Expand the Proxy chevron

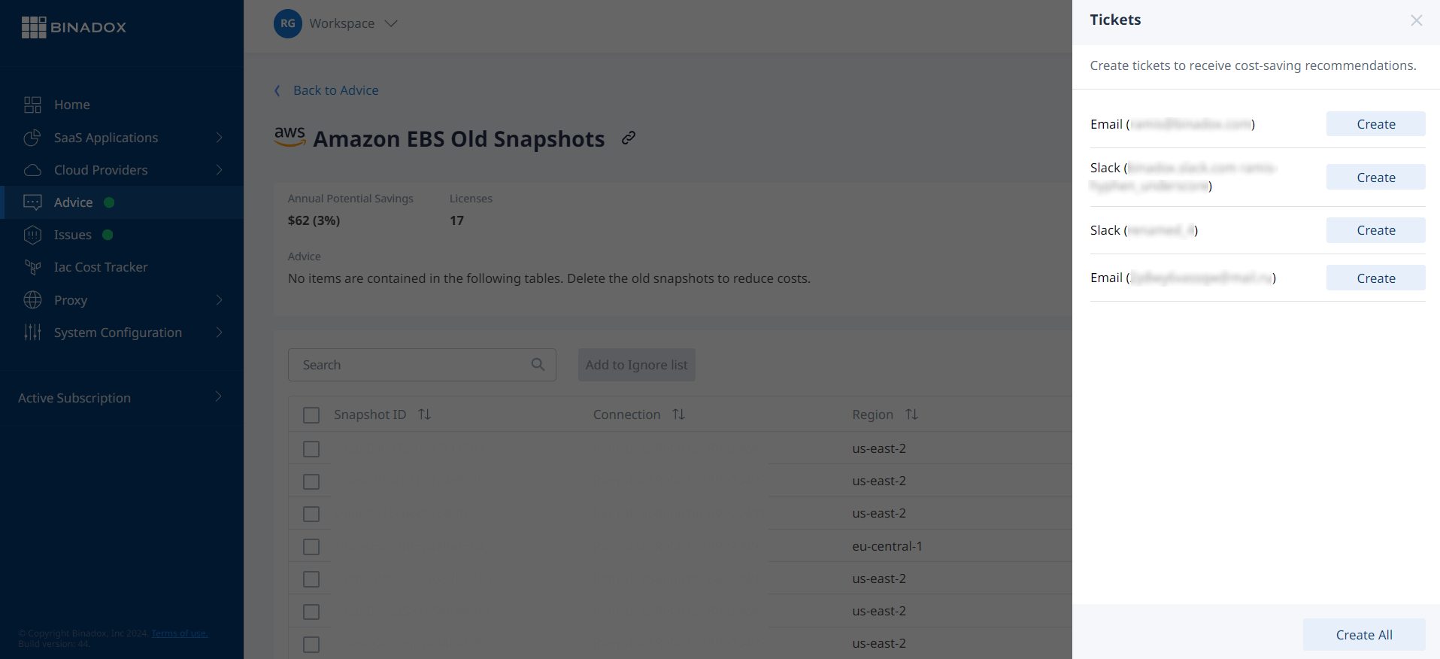coord(219,299)
